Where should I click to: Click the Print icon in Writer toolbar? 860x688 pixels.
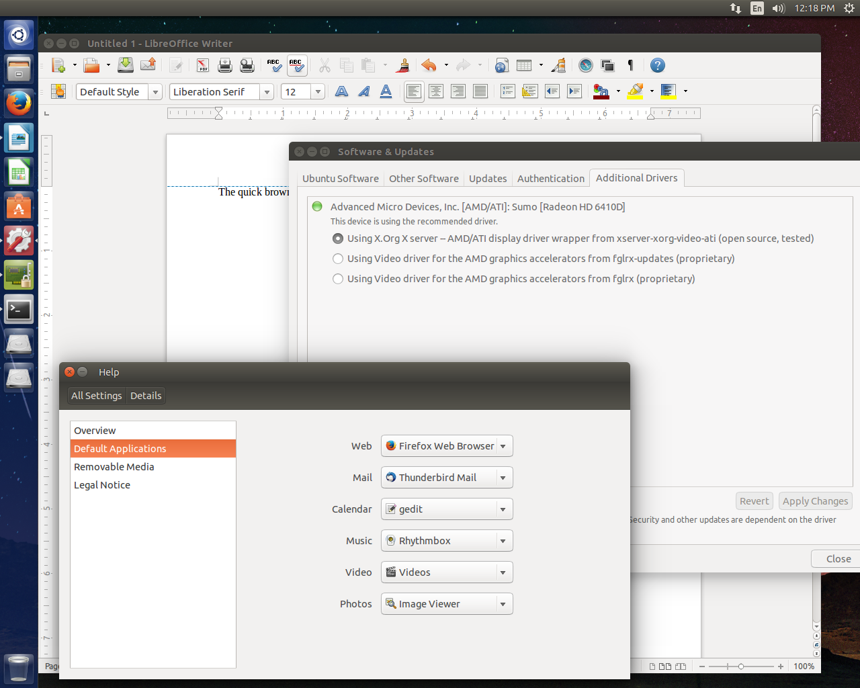tap(225, 65)
